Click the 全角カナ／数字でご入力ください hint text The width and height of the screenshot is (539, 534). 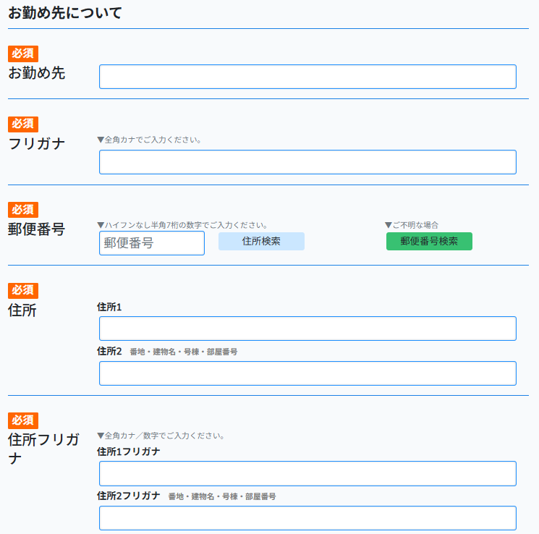pyautogui.click(x=161, y=436)
